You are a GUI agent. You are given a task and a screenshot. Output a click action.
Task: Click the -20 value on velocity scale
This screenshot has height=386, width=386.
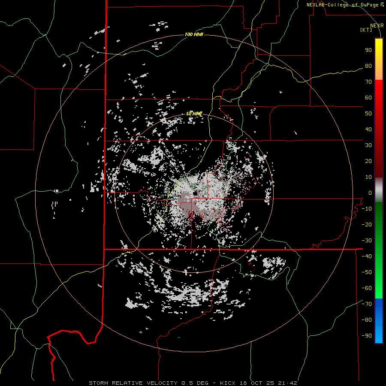367,225
